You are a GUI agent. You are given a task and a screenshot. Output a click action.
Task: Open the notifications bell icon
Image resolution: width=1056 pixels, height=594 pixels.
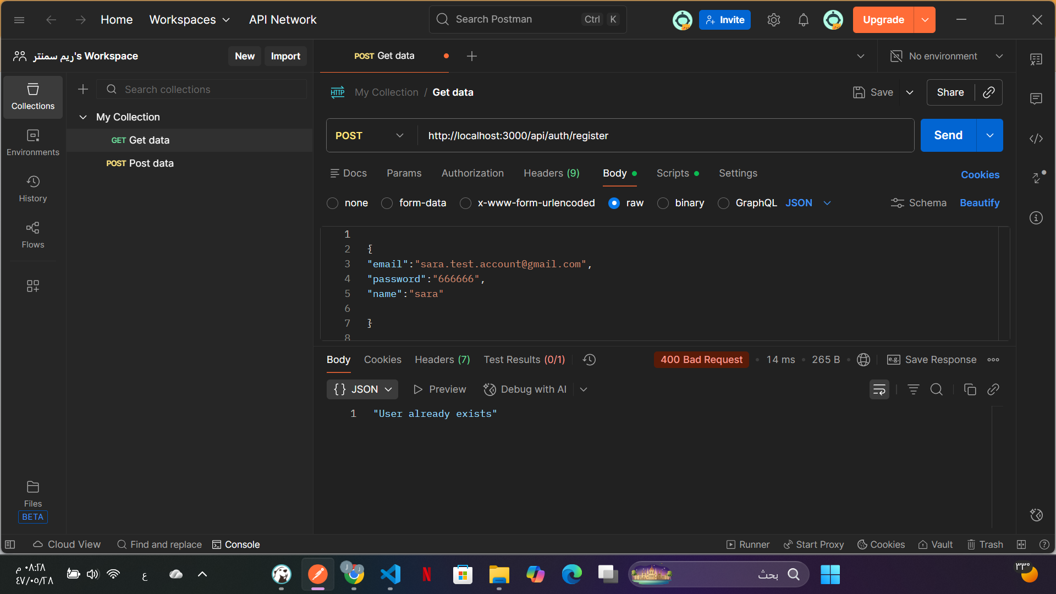coord(803,20)
